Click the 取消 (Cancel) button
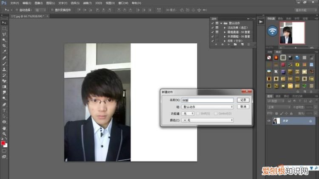 pos(243,107)
